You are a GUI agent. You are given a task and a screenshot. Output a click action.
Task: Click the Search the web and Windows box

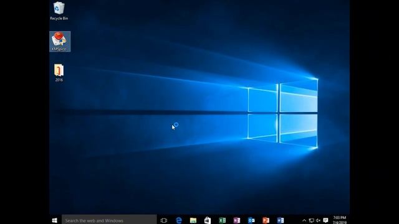click(x=109, y=220)
